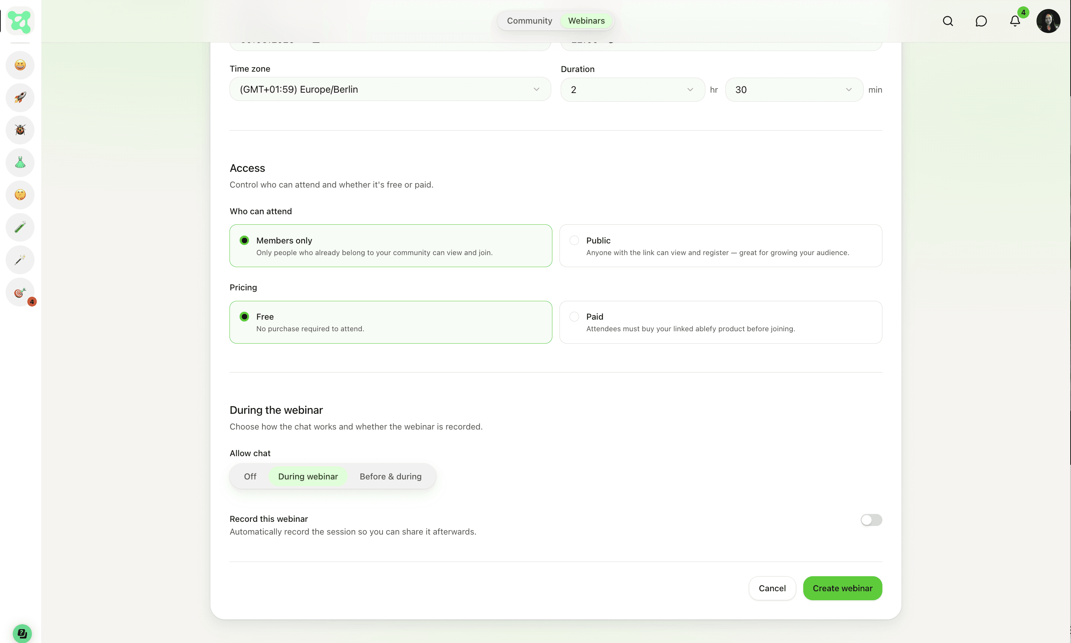1071x643 pixels.
Task: Select the Free pricing radio option
Action: pos(391,322)
